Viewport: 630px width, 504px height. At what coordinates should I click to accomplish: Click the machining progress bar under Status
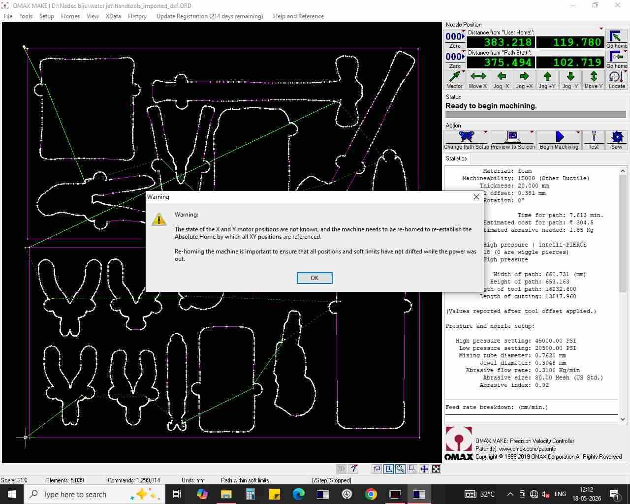[535, 115]
